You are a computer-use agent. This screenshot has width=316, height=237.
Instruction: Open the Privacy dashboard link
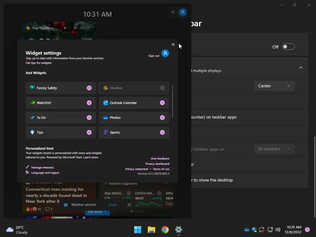157,164
